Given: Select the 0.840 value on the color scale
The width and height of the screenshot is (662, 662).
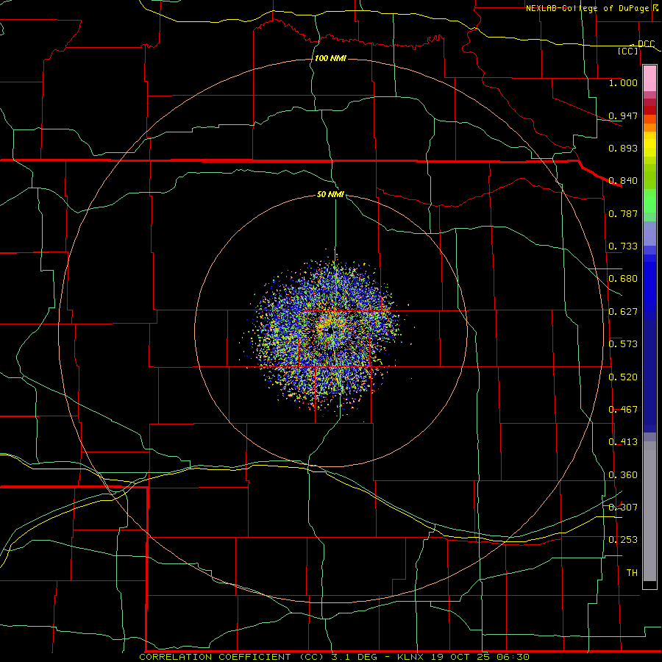Looking at the screenshot, I should pyautogui.click(x=623, y=181).
